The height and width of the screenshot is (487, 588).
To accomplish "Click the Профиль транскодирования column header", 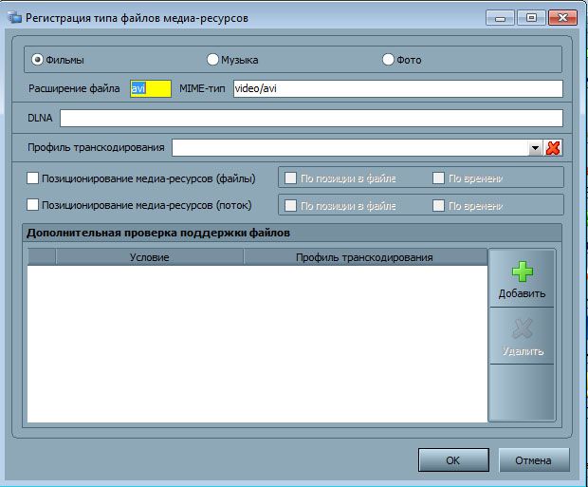I will (x=364, y=257).
